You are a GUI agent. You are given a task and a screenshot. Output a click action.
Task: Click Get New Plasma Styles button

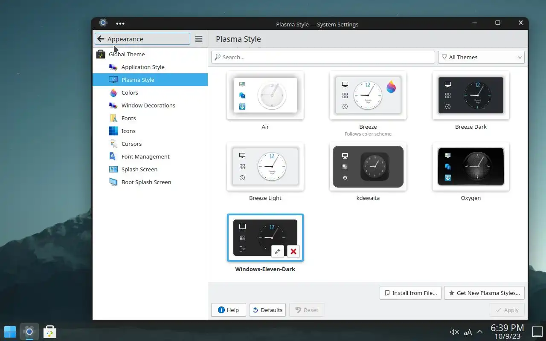484,293
